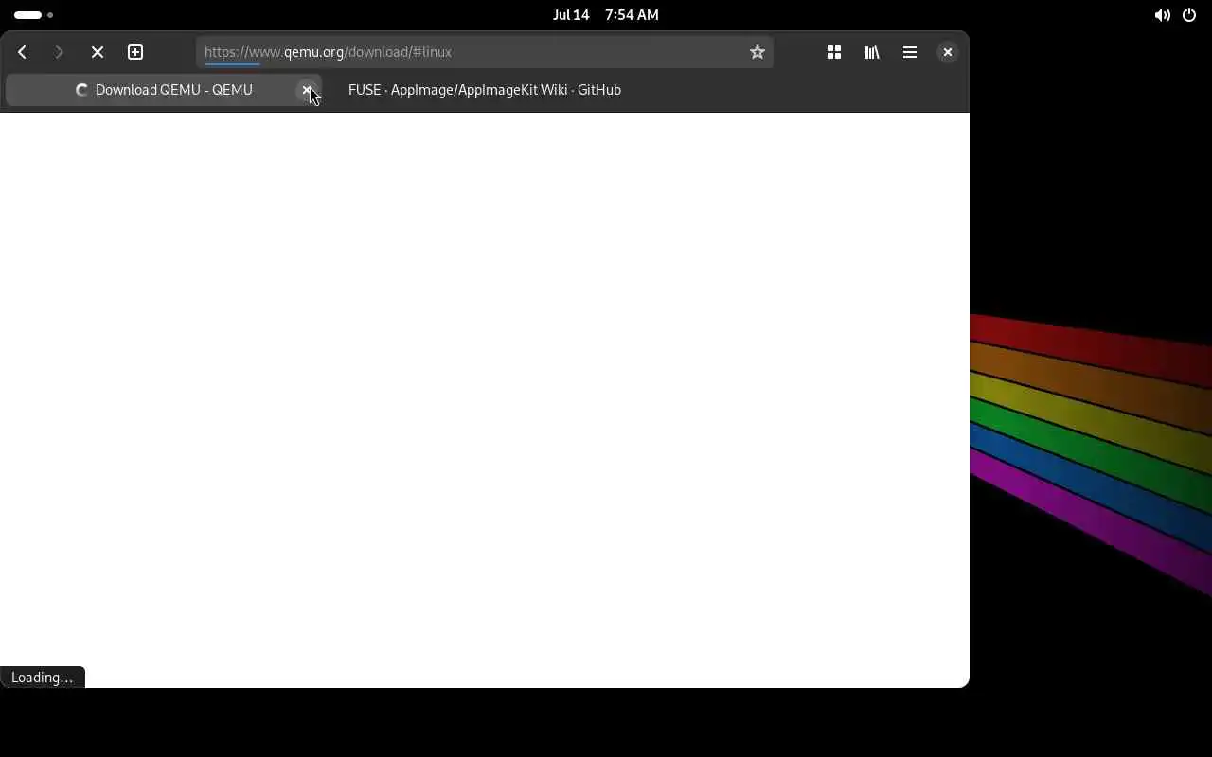
Task: Go back to the previous page
Action: [22, 52]
